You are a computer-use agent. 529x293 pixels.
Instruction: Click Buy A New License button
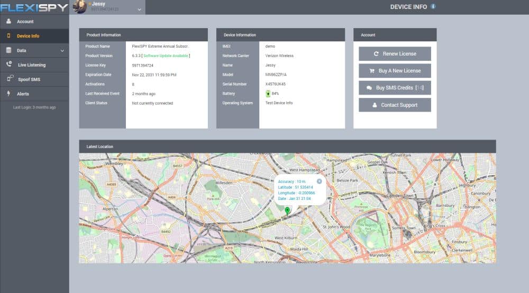395,71
